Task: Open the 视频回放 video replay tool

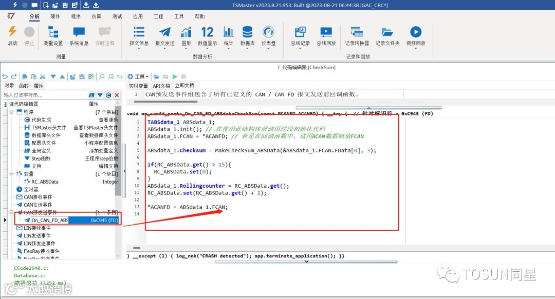Action: coord(416,37)
